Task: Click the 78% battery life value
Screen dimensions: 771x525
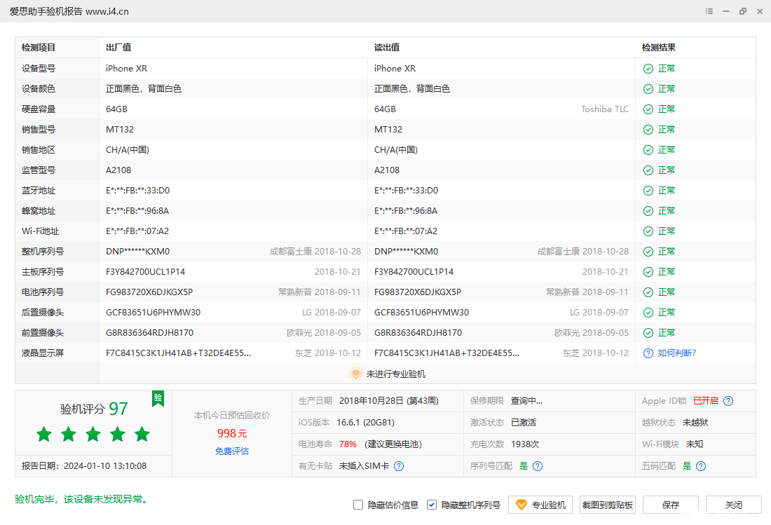Action: point(348,444)
